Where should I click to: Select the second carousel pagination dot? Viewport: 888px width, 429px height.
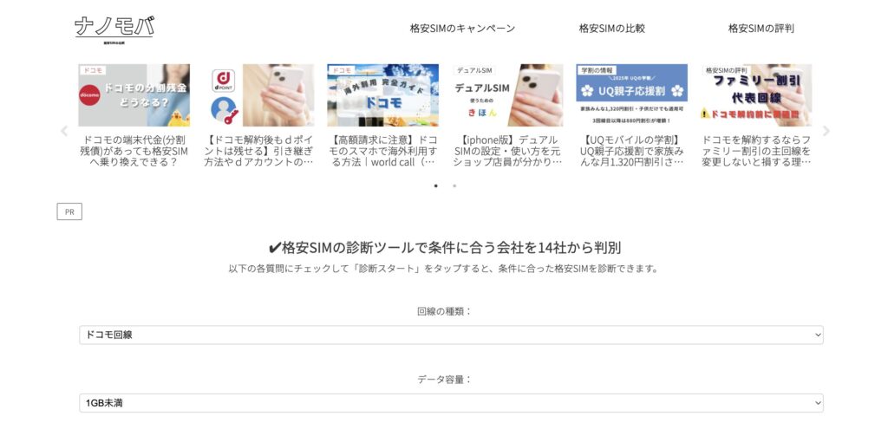[x=454, y=185]
